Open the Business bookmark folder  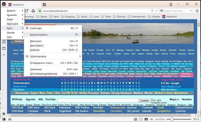(x=119, y=17)
